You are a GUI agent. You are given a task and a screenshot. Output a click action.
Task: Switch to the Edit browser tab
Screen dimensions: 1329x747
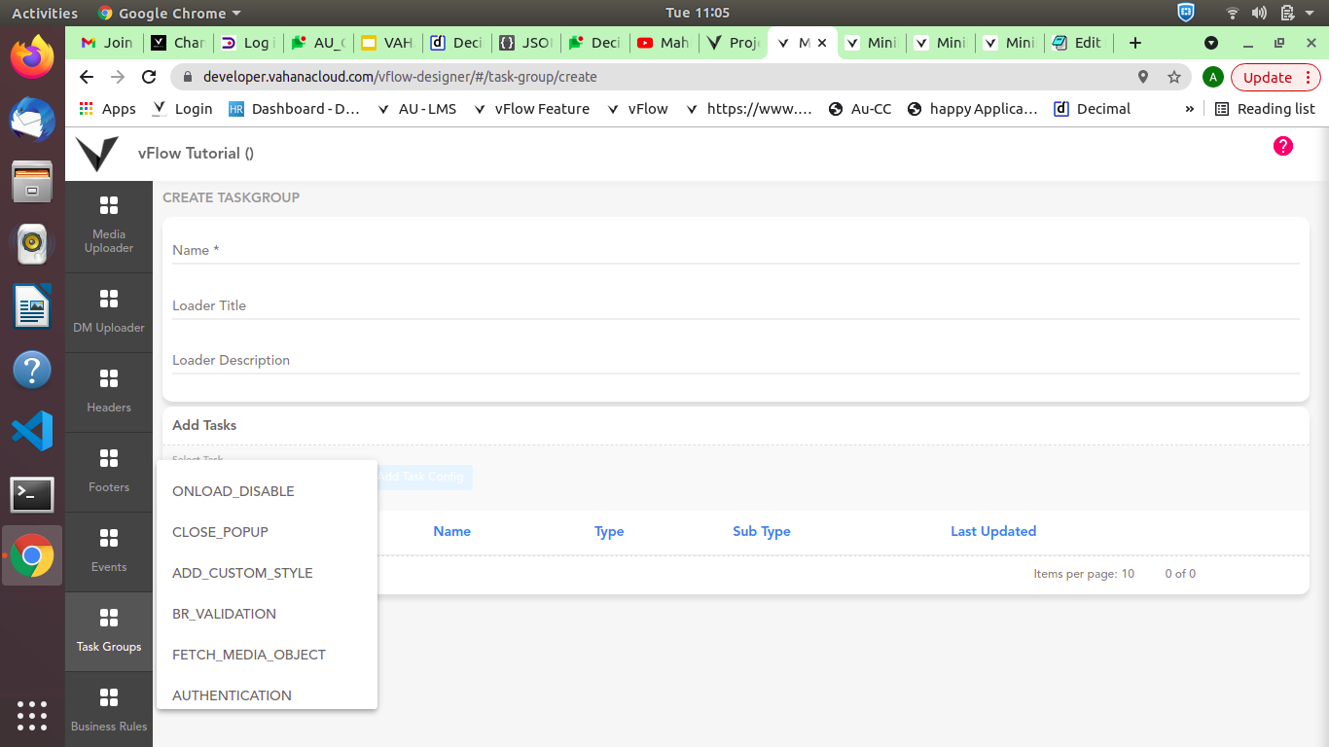coord(1078,43)
